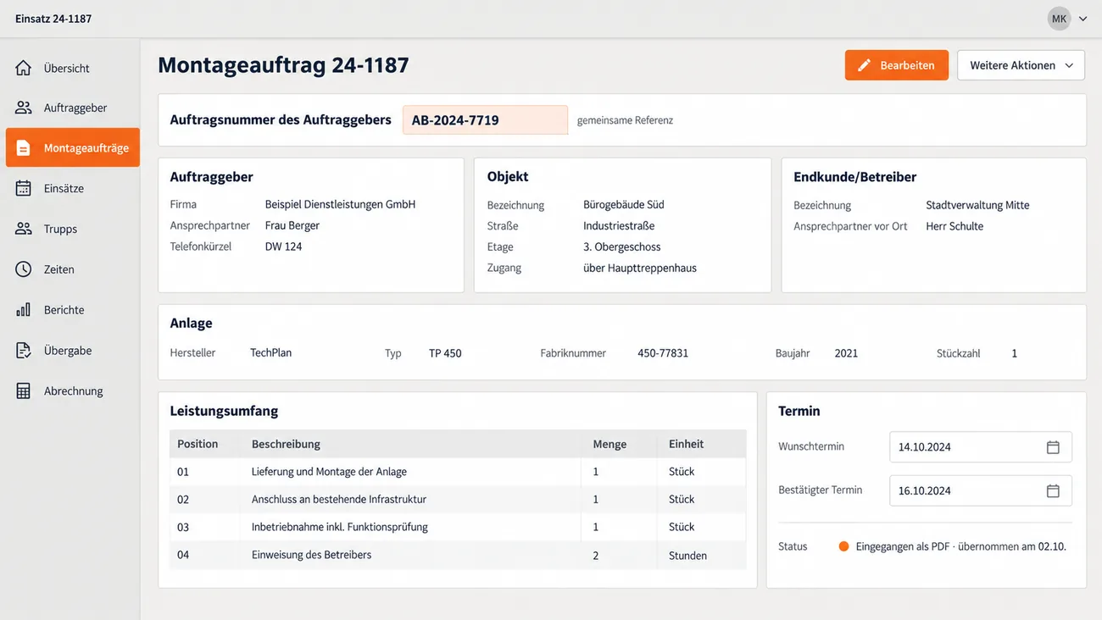Open calendar picker for Wunschtermin

point(1053,447)
